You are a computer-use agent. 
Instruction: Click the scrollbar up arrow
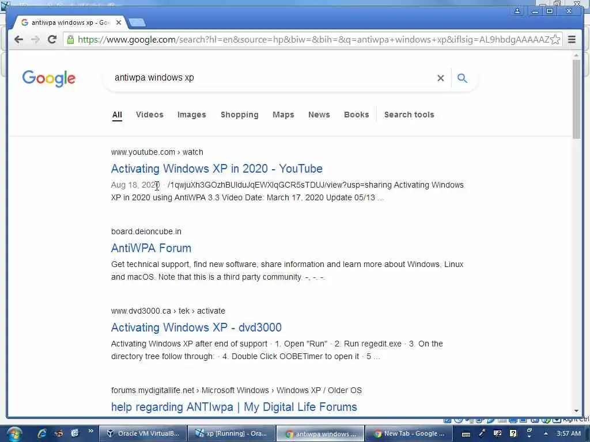[576, 55]
